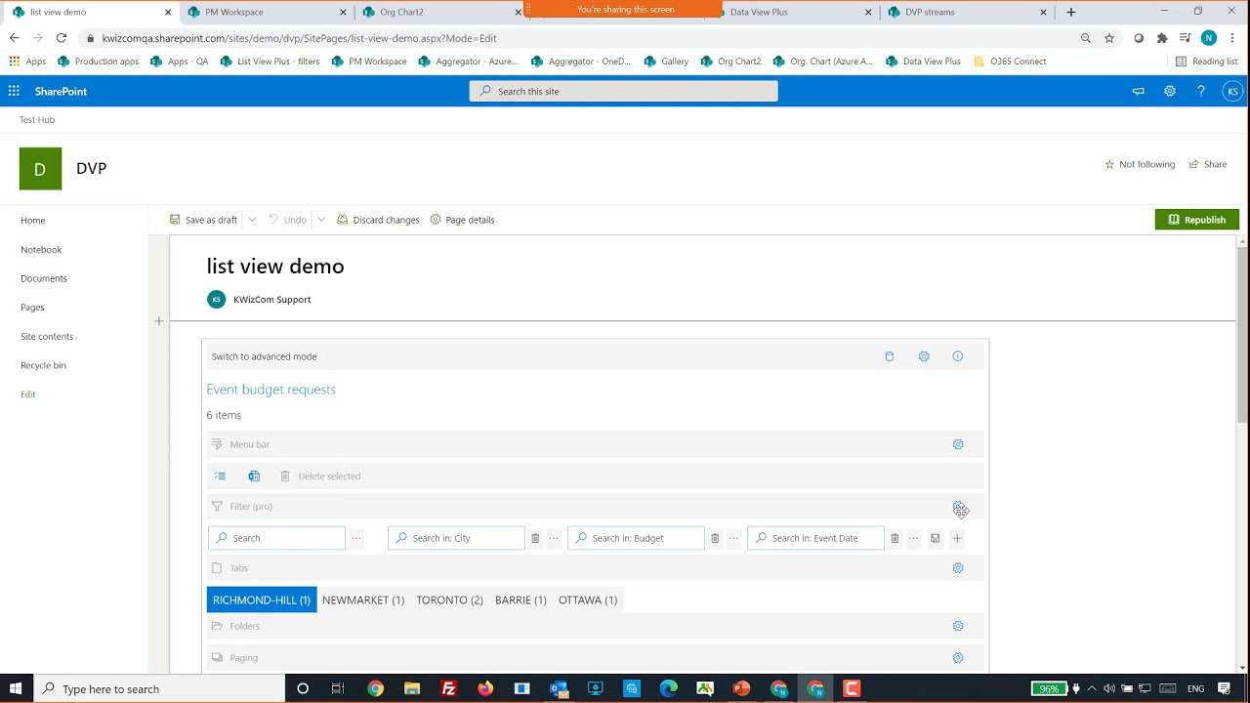Click the Search in: Budget field
This screenshot has width=1250, height=703.
(636, 538)
